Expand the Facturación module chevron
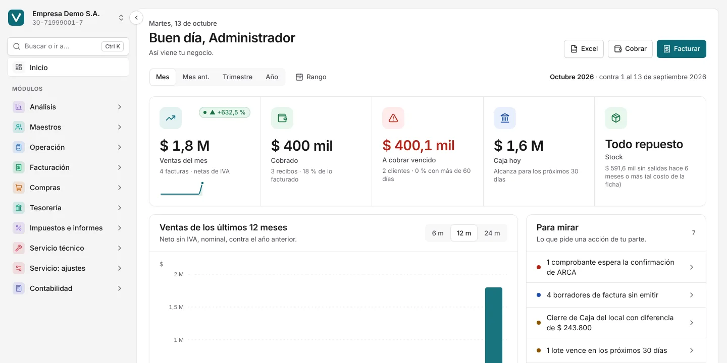 click(120, 167)
